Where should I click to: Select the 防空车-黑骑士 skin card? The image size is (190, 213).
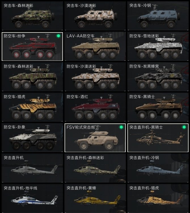click(158, 107)
